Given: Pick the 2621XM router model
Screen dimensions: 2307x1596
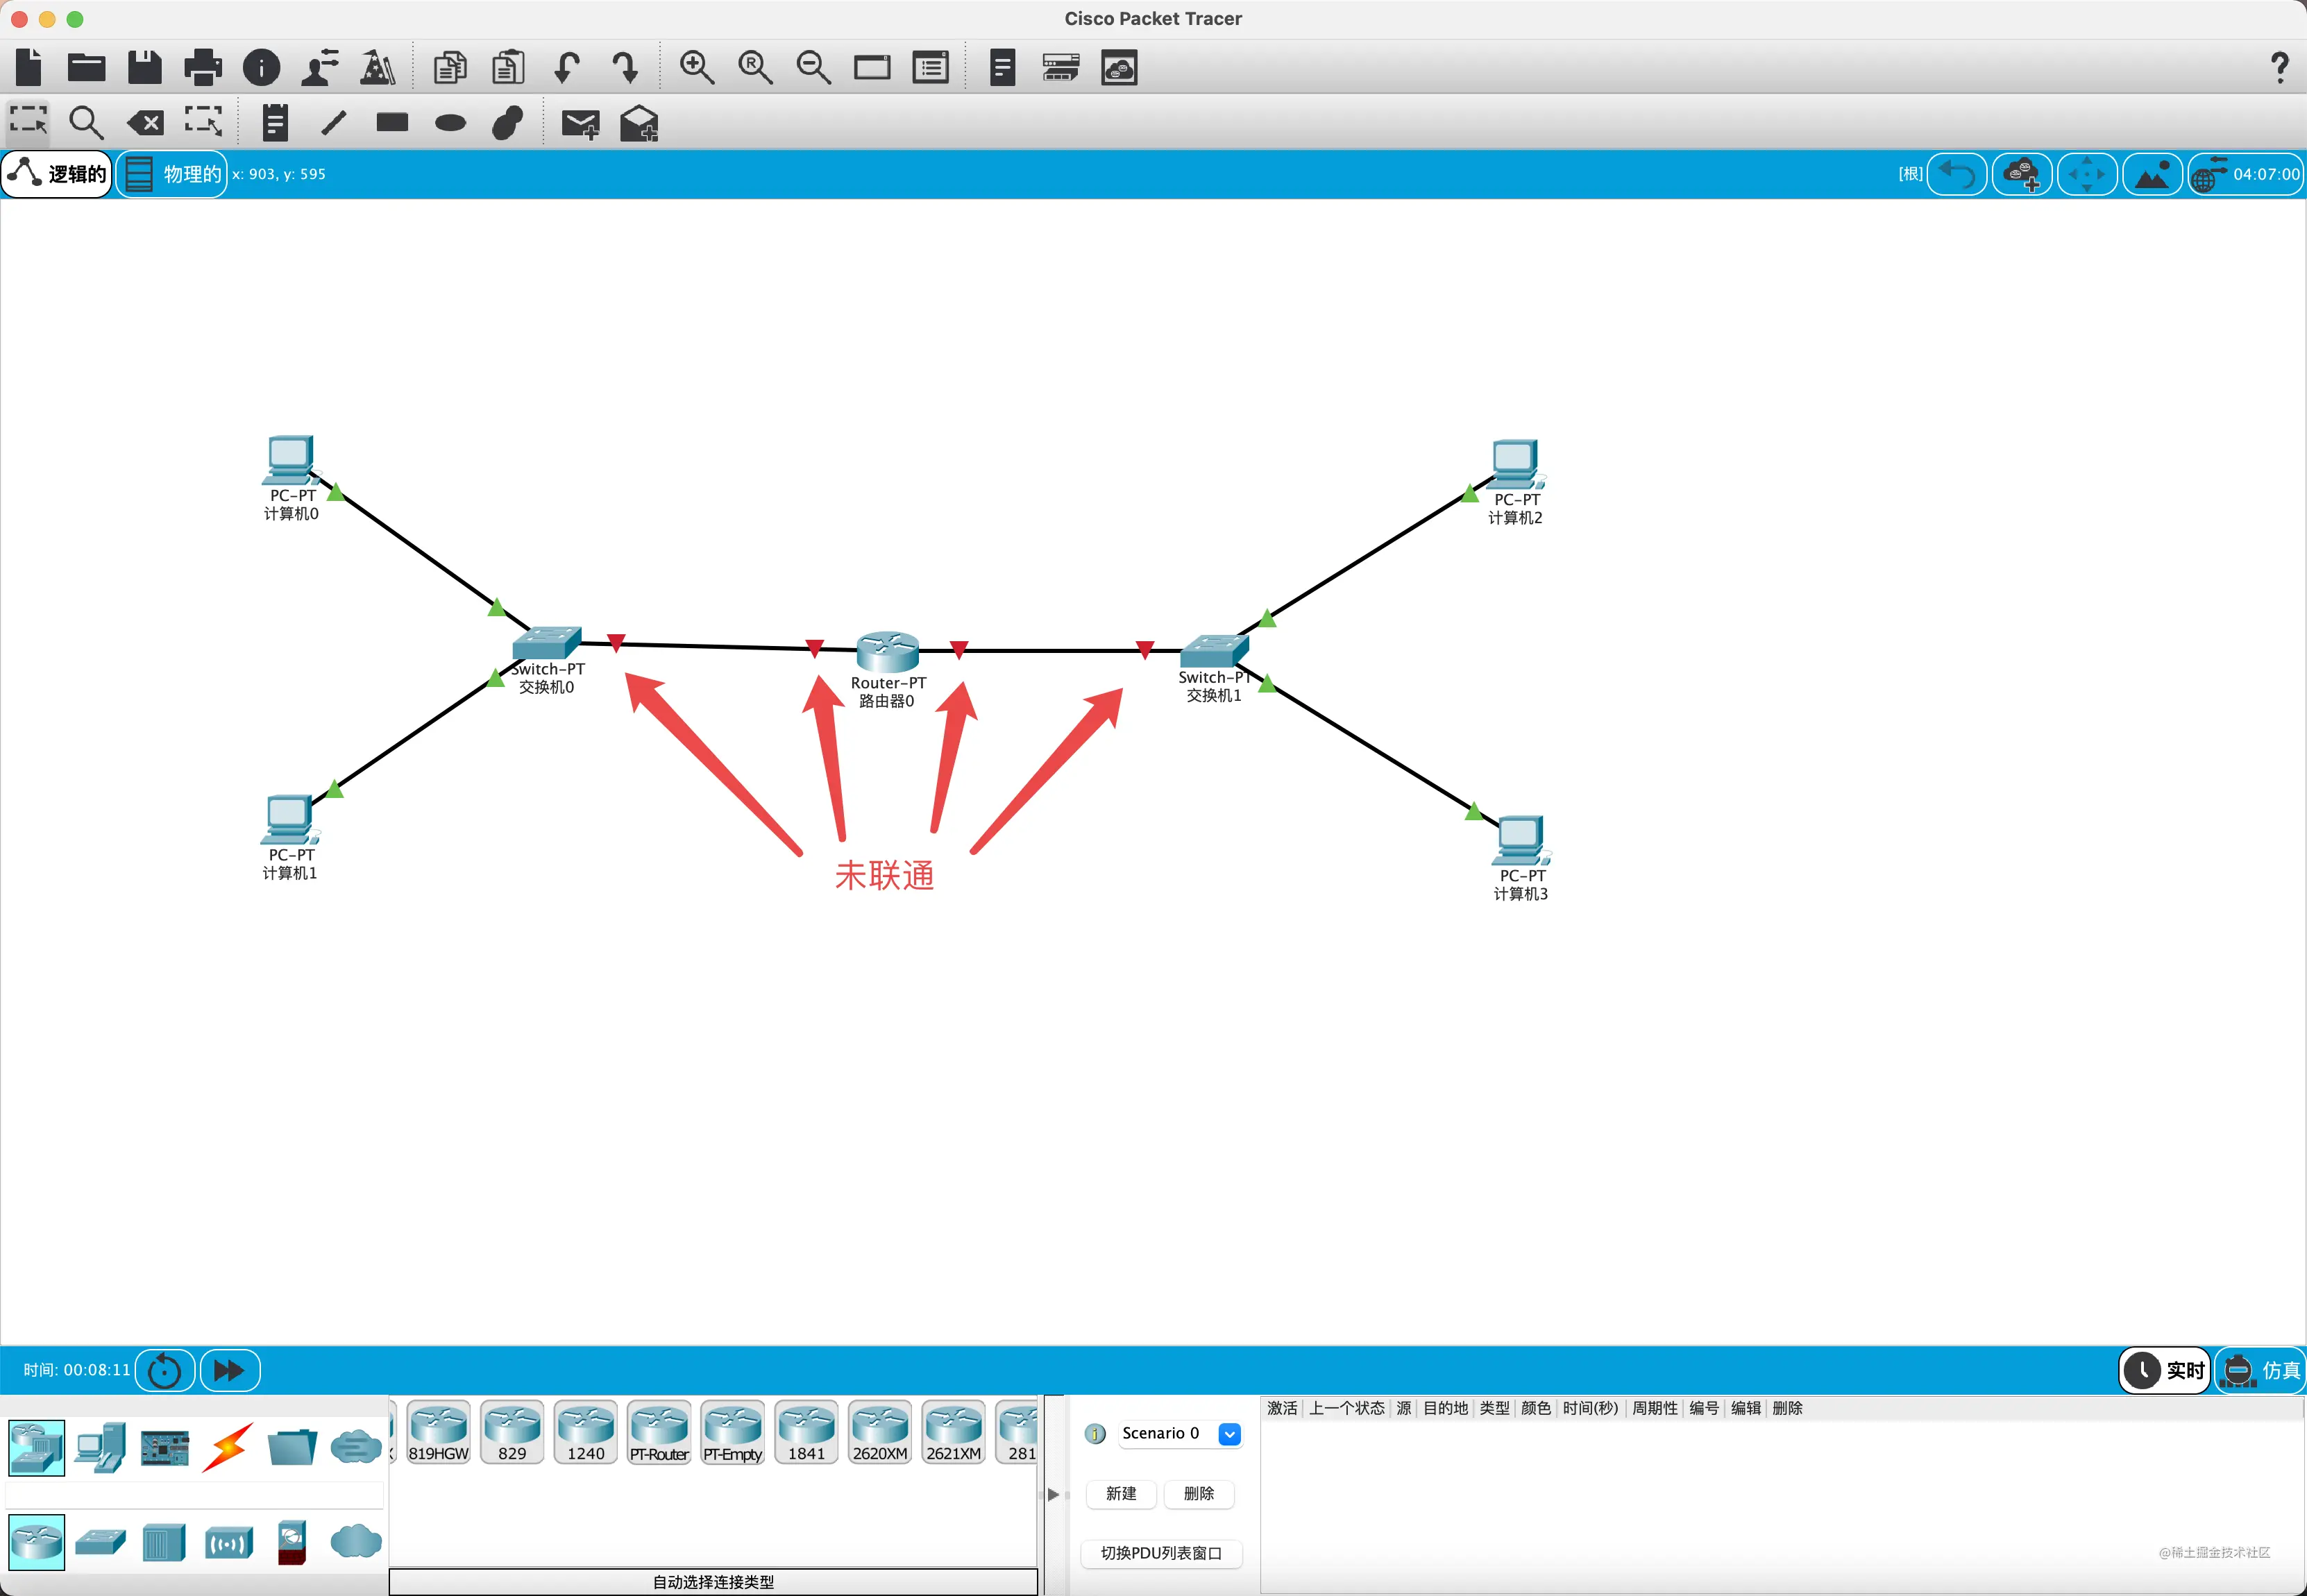Looking at the screenshot, I should pyautogui.click(x=954, y=1432).
